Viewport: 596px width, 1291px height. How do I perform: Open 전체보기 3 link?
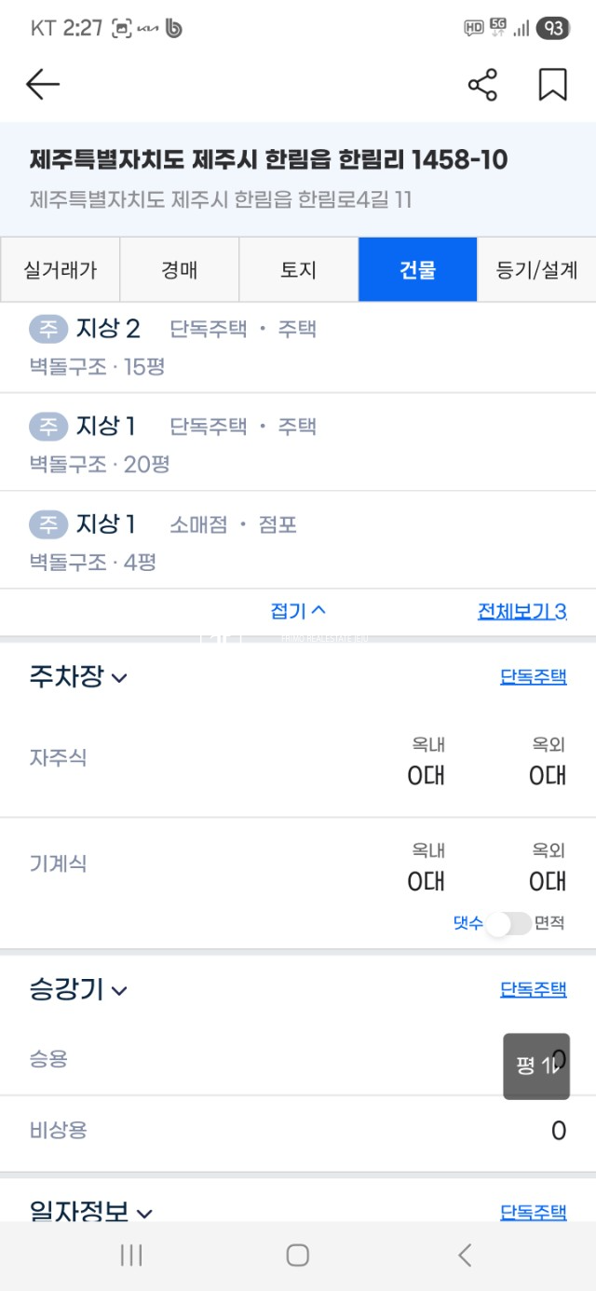tap(521, 611)
